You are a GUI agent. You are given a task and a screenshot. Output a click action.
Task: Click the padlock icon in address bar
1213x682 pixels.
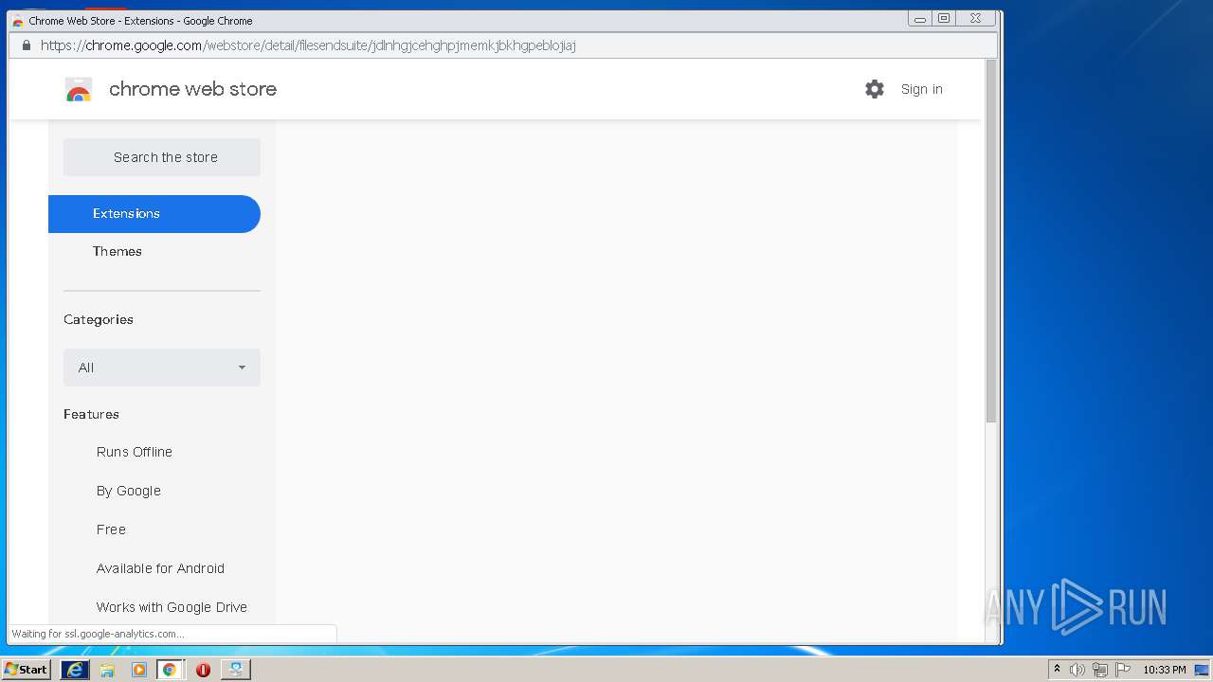(x=26, y=45)
